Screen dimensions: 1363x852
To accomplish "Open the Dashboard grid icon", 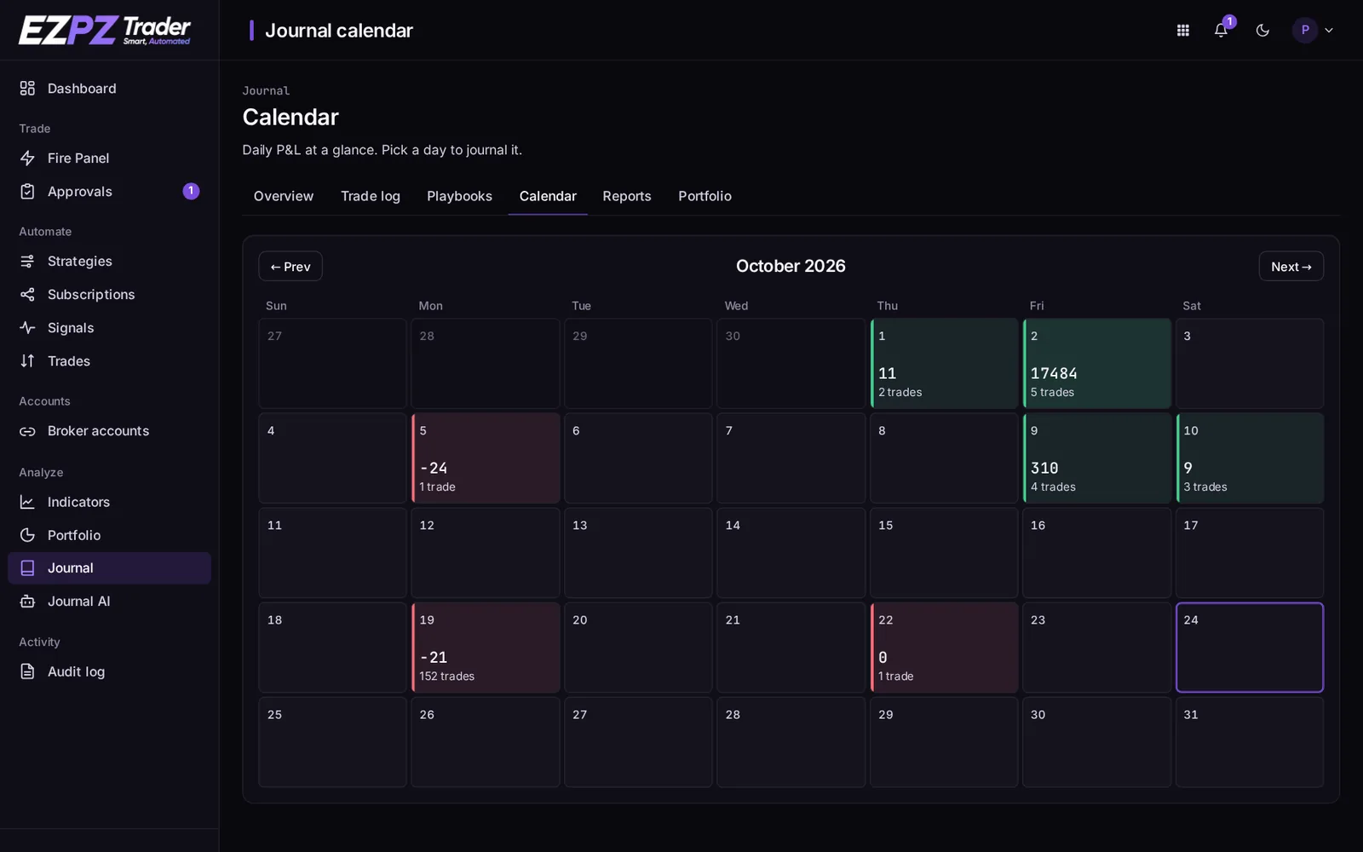I will coord(27,89).
